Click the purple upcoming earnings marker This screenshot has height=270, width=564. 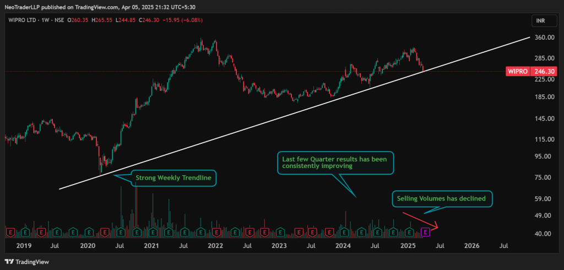(425, 232)
